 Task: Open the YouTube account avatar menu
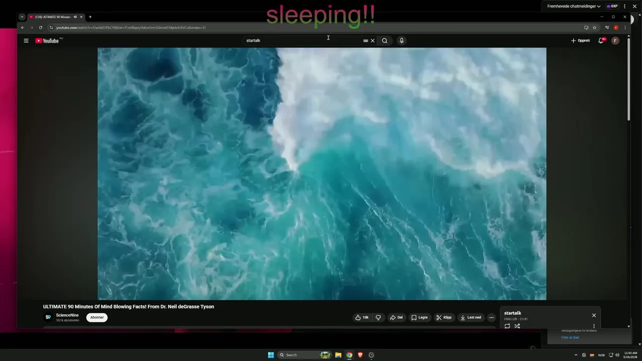tap(615, 41)
